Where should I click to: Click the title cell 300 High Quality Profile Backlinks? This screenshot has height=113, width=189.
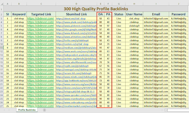[x=96, y=9]
